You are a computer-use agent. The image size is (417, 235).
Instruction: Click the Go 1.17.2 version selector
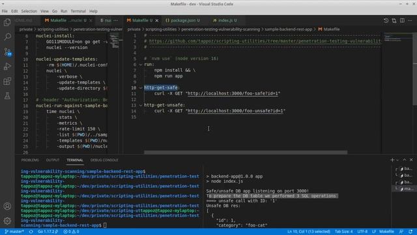(x=48, y=232)
